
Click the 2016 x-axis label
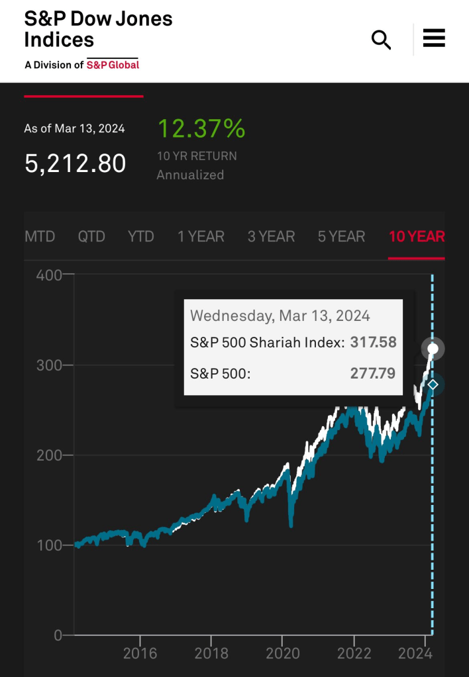tap(140, 653)
